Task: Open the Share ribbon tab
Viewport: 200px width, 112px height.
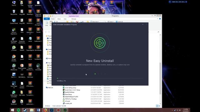Action: [x=59, y=19]
